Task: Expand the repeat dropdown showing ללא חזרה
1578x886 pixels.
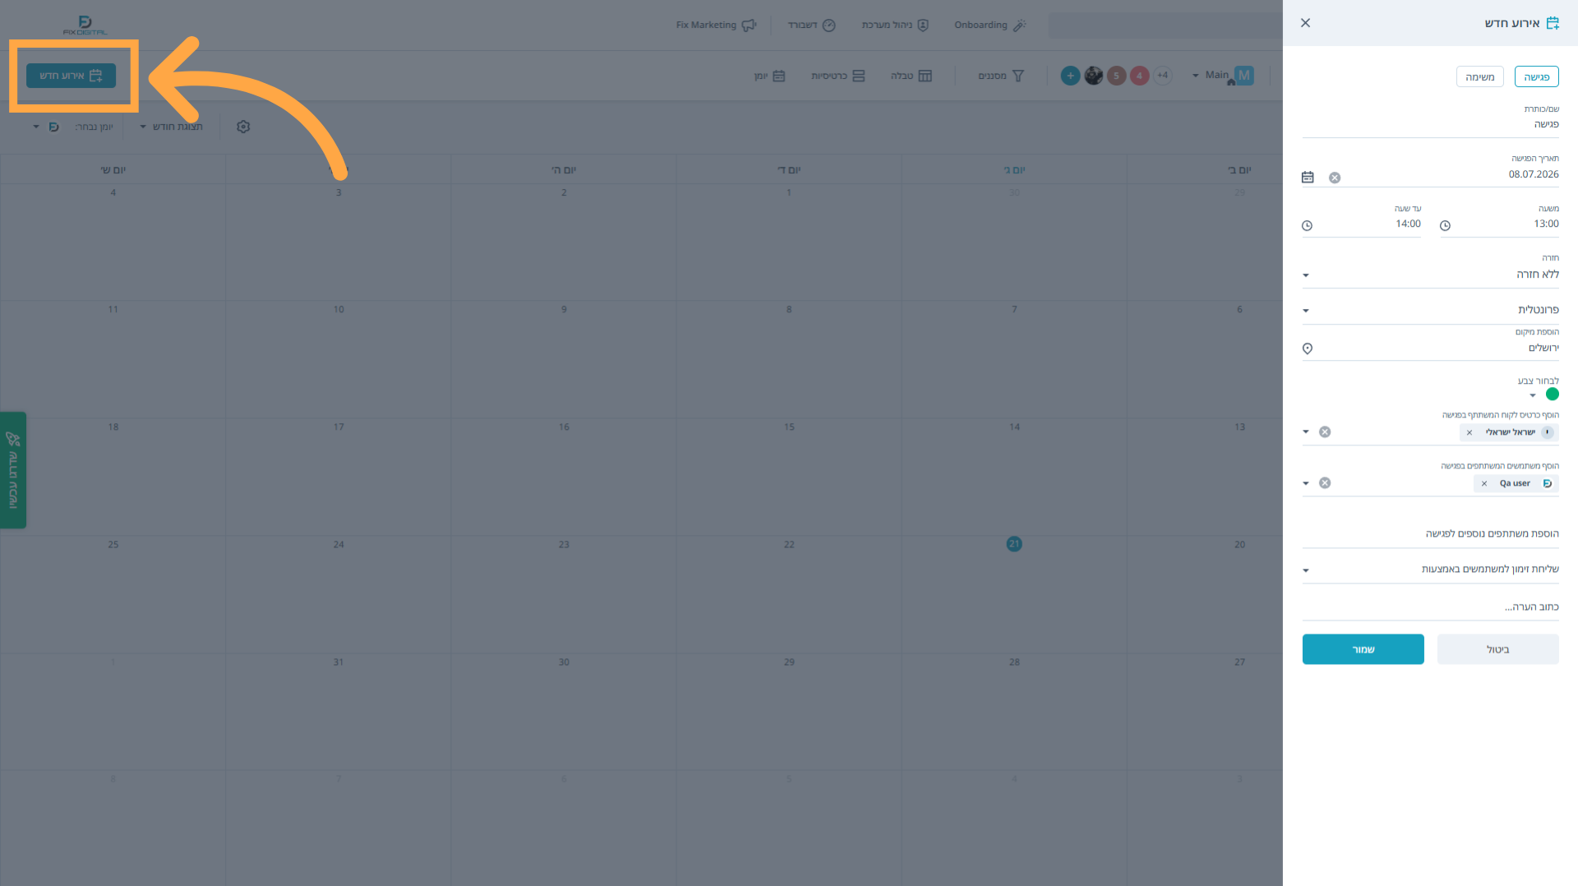Action: pyautogui.click(x=1430, y=275)
